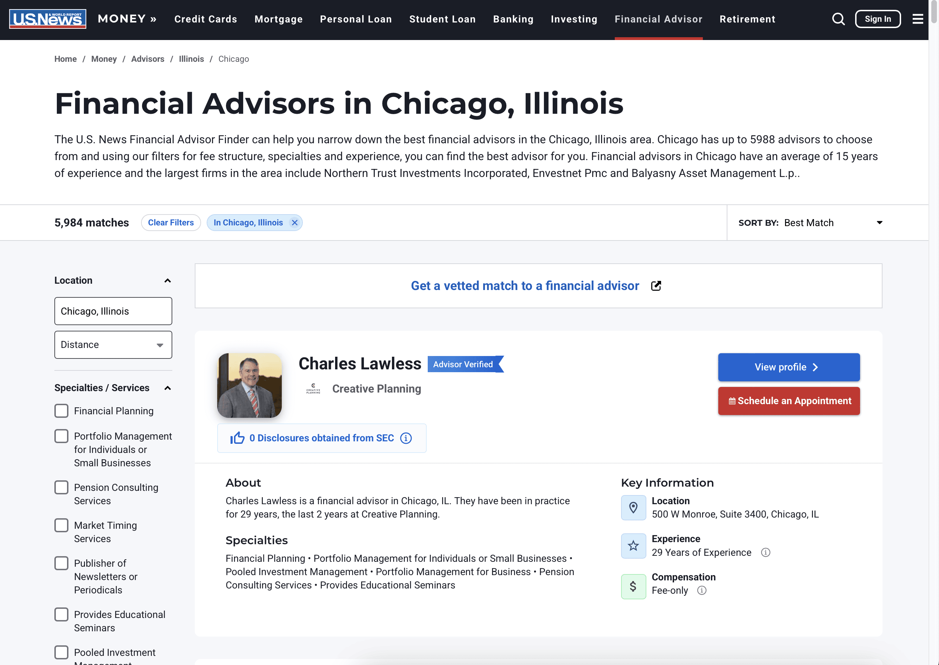Viewport: 939px width, 665px height.
Task: Collapse the Specialties / Services section
Action: coord(167,388)
